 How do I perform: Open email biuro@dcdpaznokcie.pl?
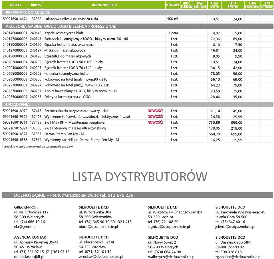click(x=98, y=227)
